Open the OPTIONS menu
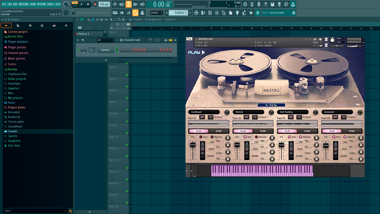Viewport: 380px width, 214px height. [41, 4]
